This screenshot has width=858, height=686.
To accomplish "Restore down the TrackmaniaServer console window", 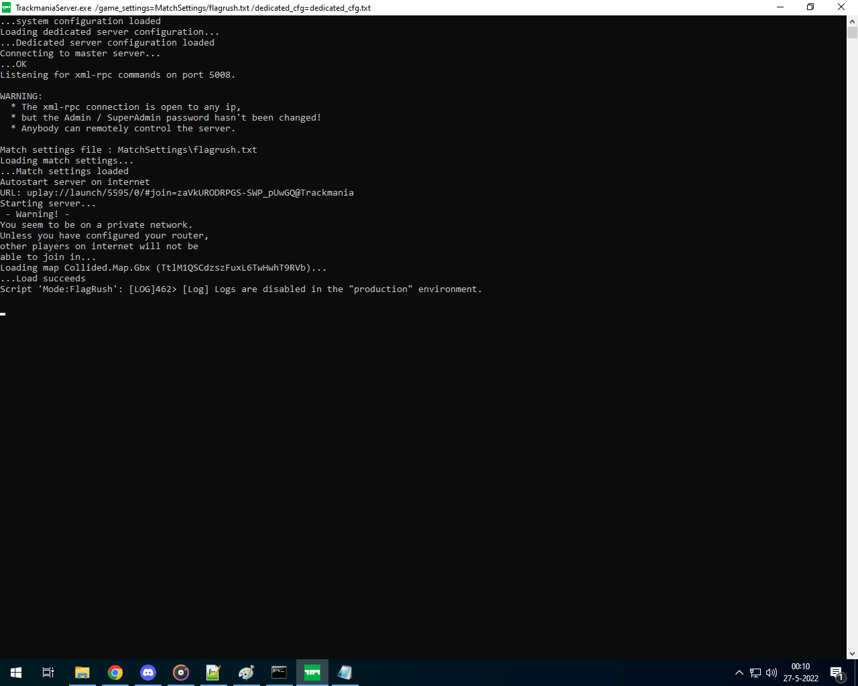I will coord(810,7).
